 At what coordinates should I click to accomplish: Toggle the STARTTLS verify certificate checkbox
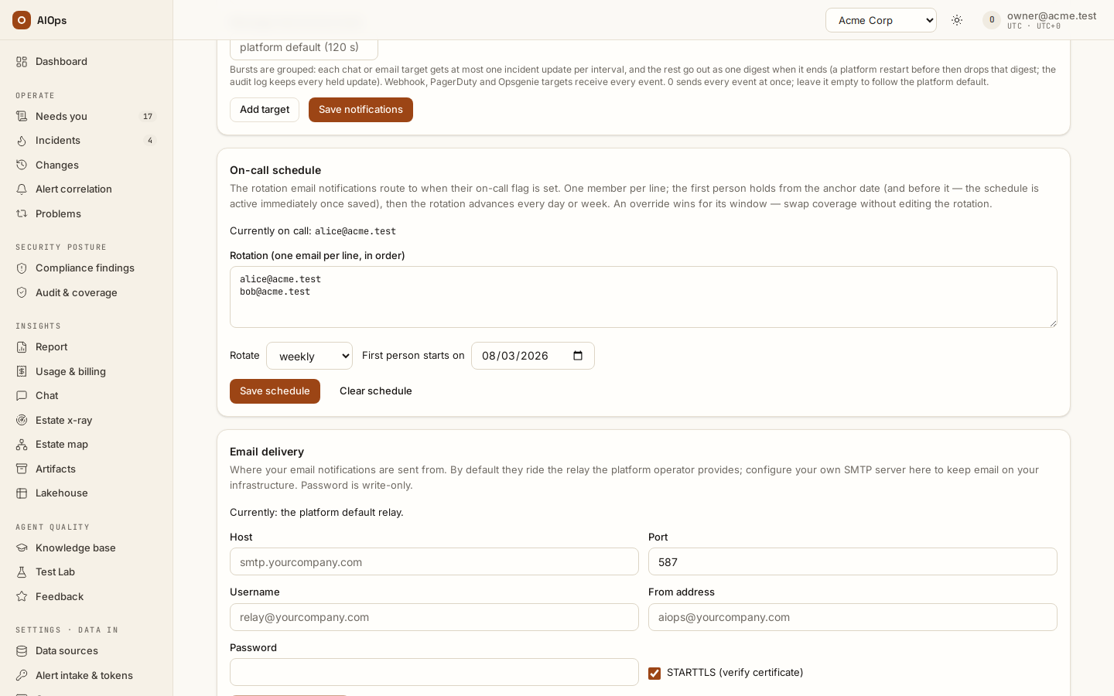pyautogui.click(x=654, y=674)
